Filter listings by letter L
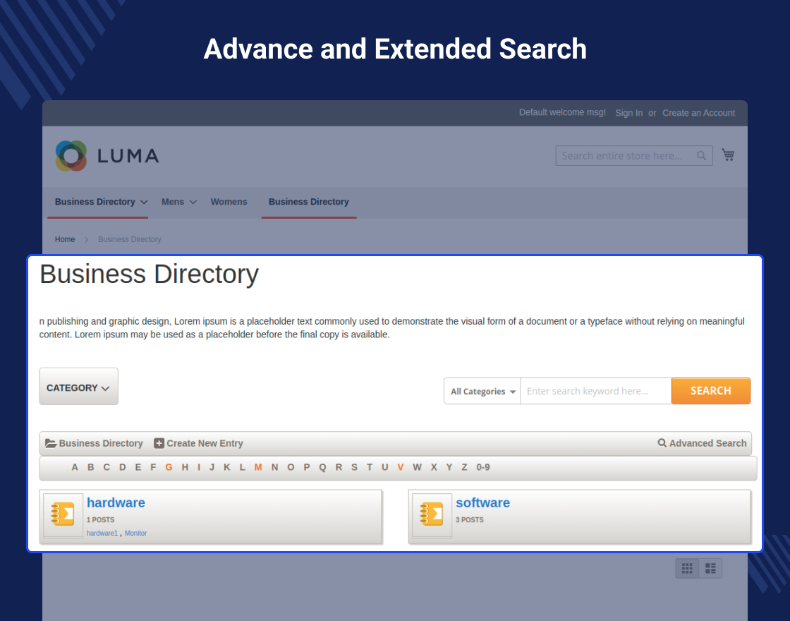The height and width of the screenshot is (621, 790). [243, 467]
